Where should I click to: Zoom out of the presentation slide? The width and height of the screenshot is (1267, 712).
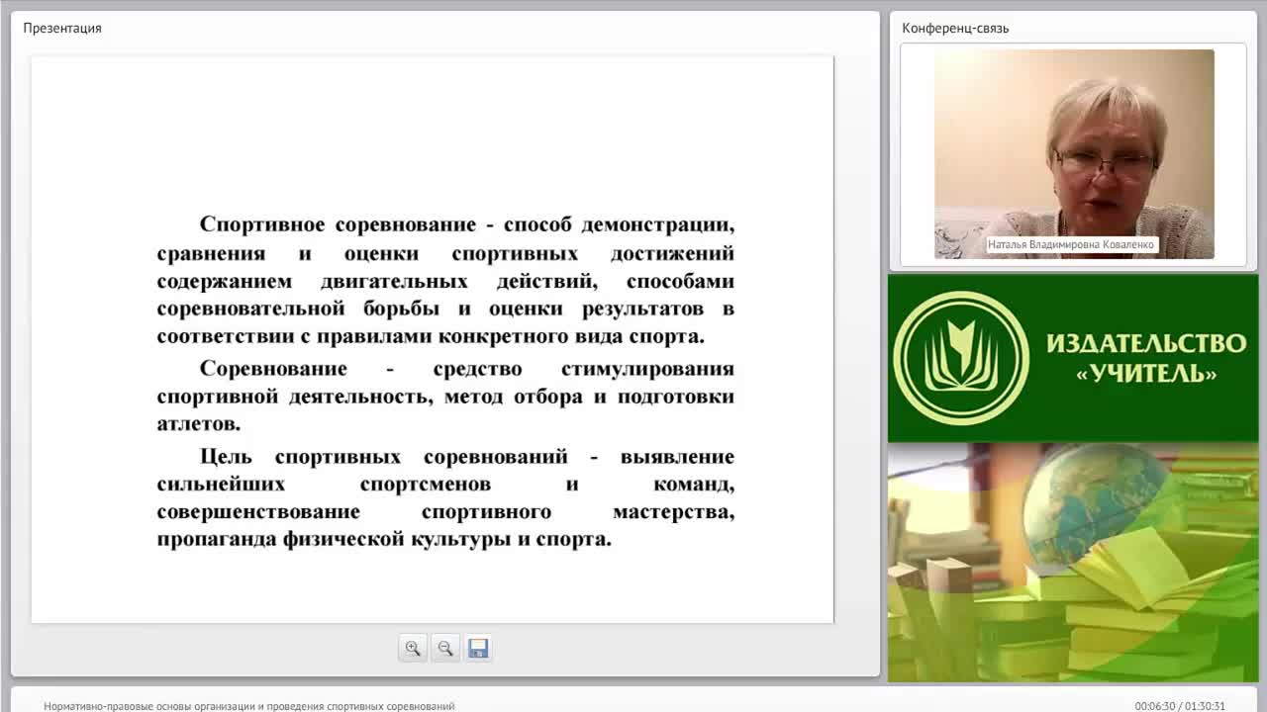445,649
